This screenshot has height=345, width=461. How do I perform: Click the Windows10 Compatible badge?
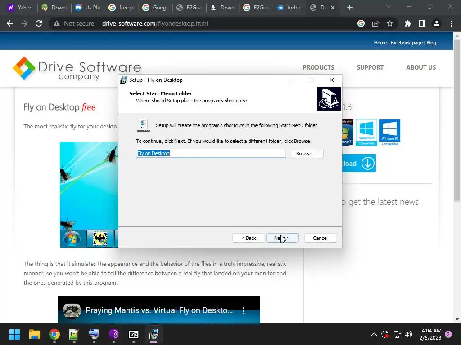coord(389,133)
